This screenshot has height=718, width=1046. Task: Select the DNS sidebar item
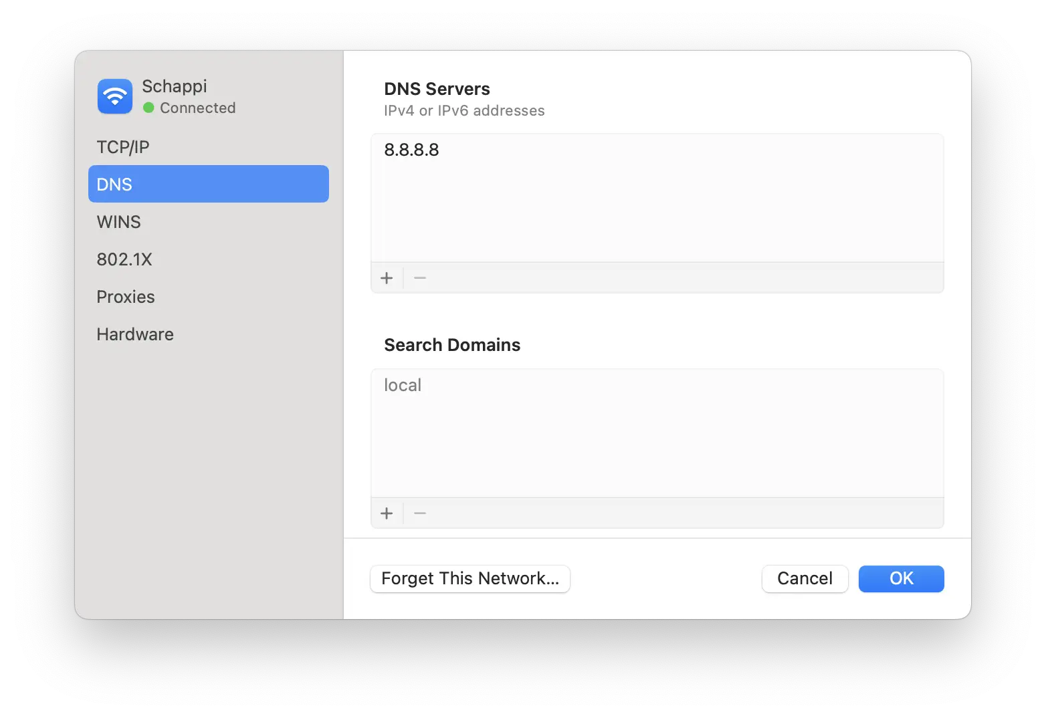coord(209,184)
